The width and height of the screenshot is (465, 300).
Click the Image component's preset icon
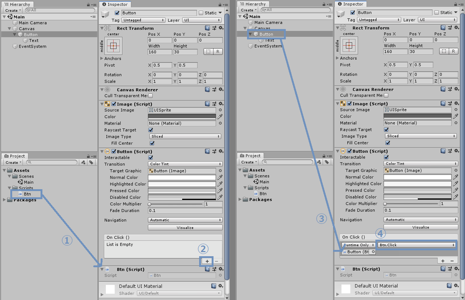tap(214, 104)
